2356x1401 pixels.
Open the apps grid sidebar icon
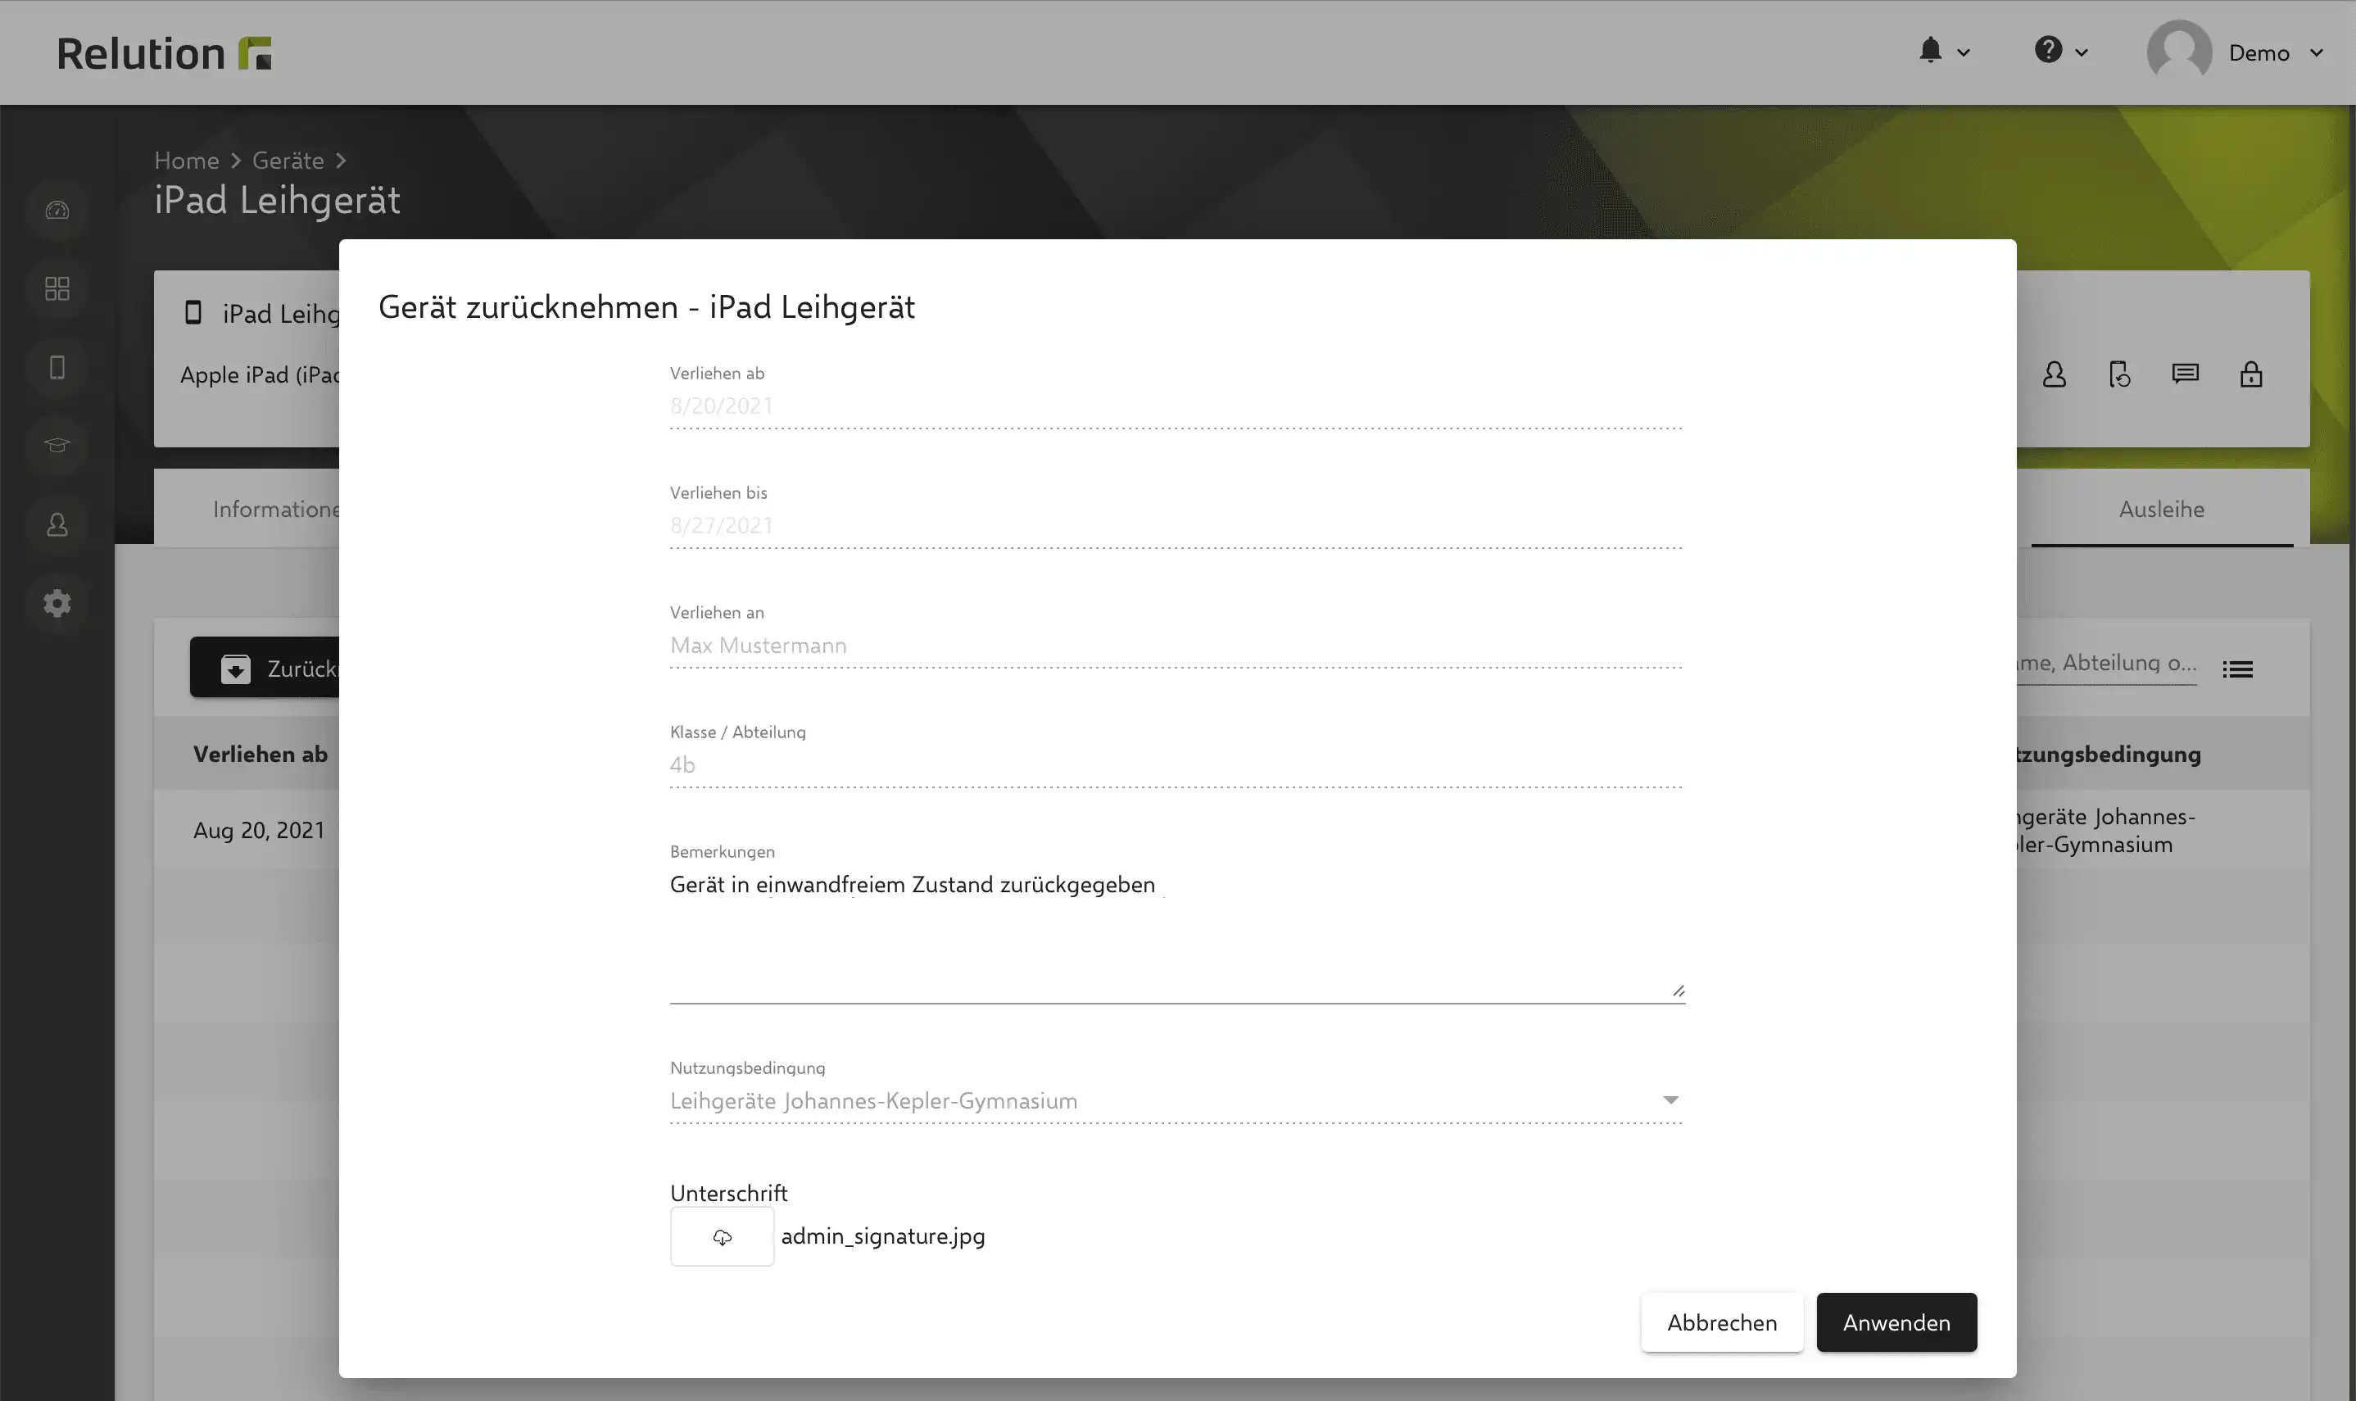tap(57, 288)
